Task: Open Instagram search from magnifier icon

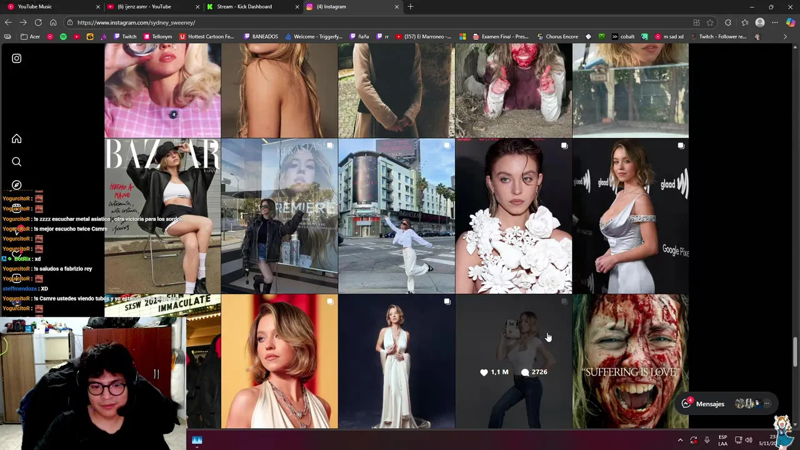Action: tap(17, 162)
